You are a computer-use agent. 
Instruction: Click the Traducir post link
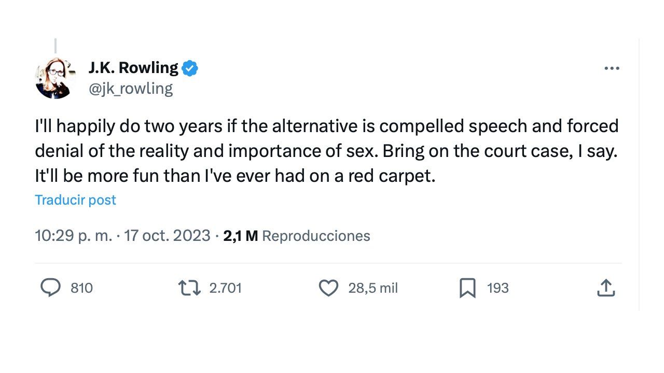[76, 200]
